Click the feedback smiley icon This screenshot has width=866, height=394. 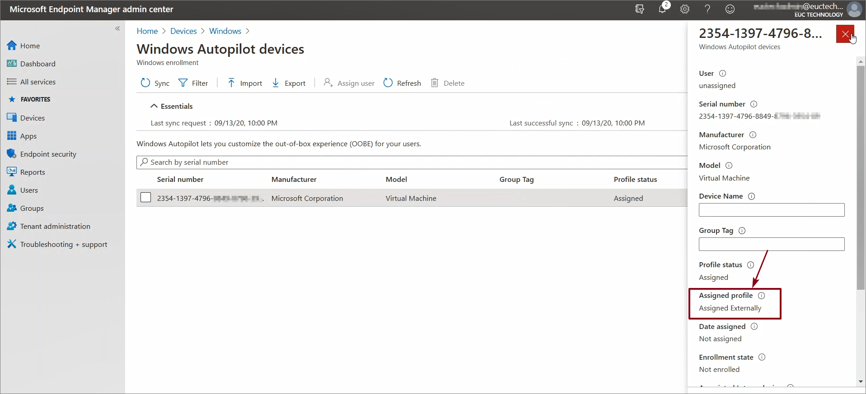730,9
